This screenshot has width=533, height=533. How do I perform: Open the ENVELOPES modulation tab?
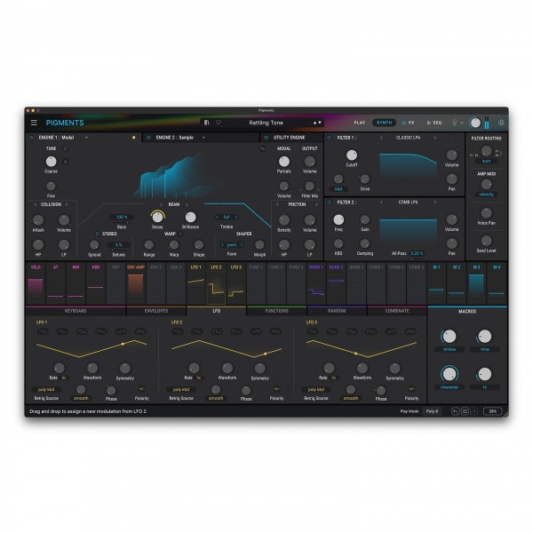[156, 311]
